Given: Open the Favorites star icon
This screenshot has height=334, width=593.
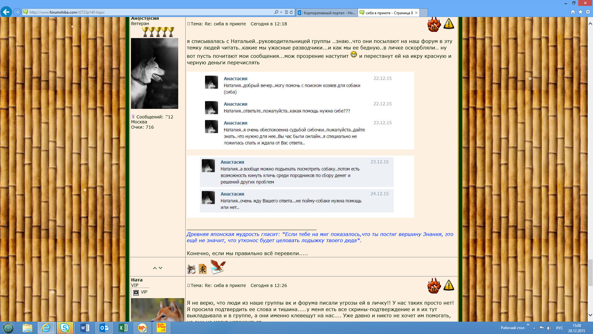Looking at the screenshot, I should tap(580, 12).
